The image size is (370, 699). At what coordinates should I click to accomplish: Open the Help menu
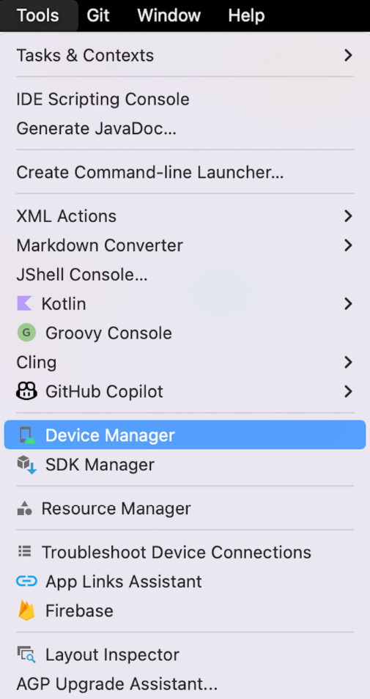pos(246,15)
